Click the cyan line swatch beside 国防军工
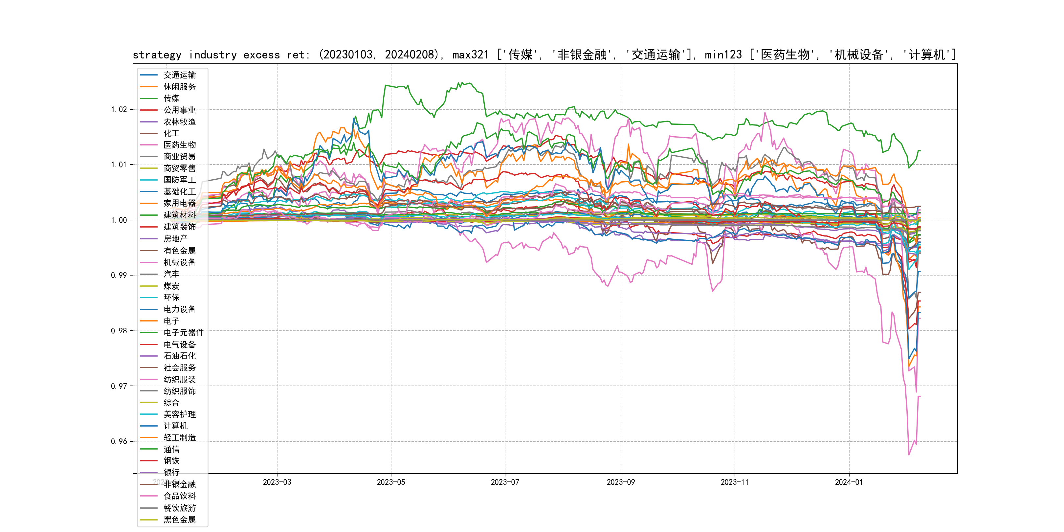This screenshot has width=1064, height=532. coord(149,180)
